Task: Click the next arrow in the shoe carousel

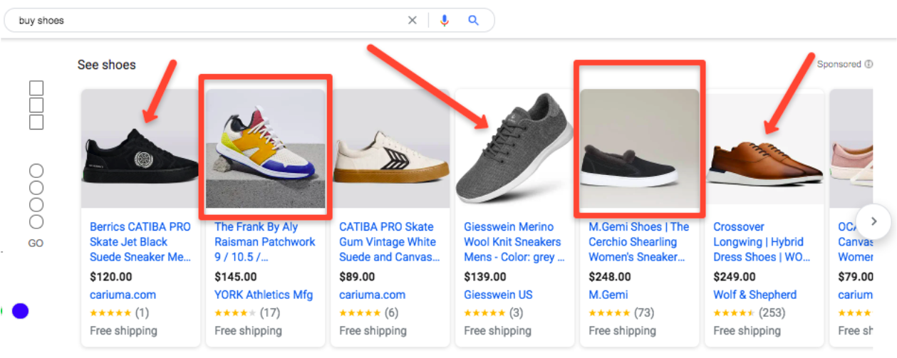Action: coord(873,221)
